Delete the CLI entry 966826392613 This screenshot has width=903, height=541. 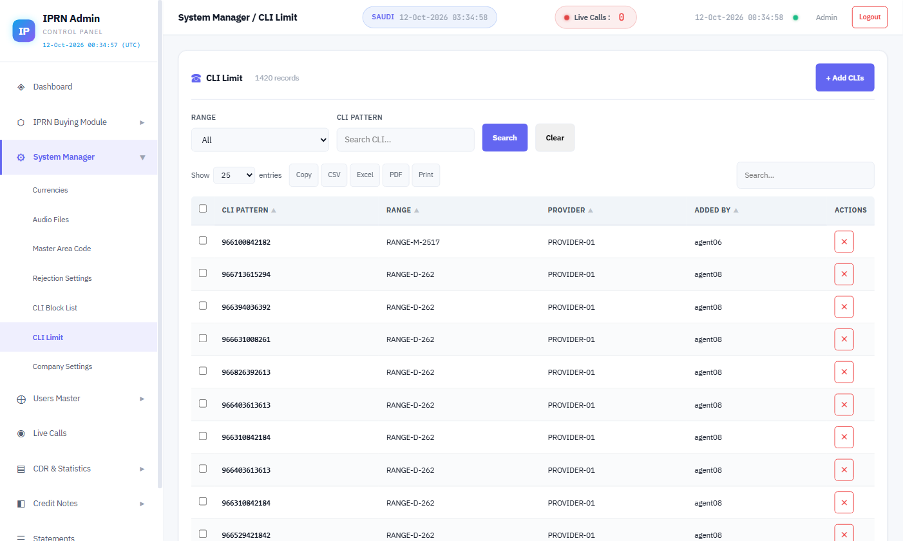click(844, 372)
